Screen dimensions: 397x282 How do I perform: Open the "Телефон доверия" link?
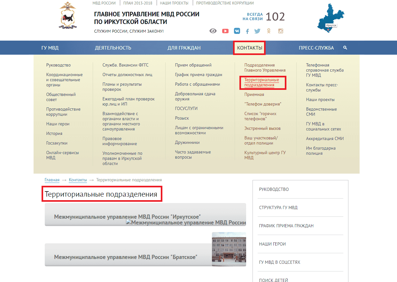263,104
